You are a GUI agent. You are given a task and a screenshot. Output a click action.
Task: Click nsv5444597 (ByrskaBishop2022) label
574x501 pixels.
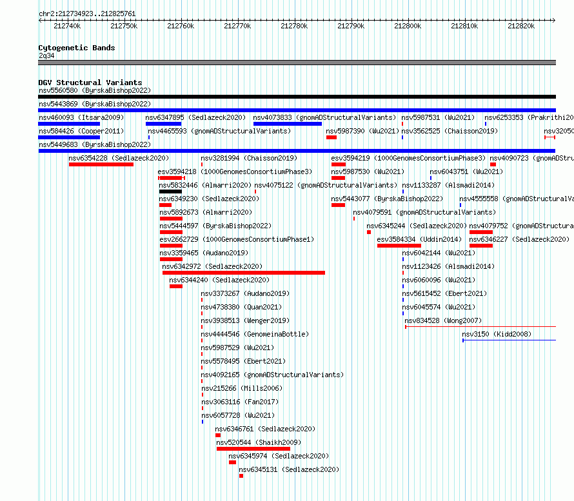[215, 226]
